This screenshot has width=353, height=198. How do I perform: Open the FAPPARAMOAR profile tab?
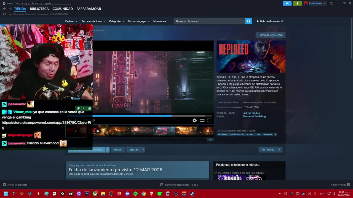point(89,9)
